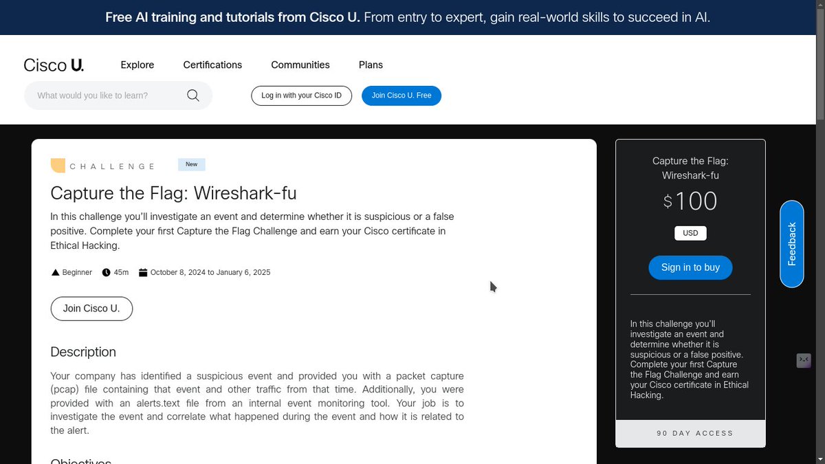Click the yellow Challenge badge icon
825x464 pixels.
[58, 165]
